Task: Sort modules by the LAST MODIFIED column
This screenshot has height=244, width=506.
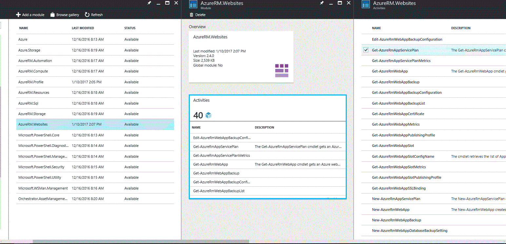Action: click(x=83, y=28)
